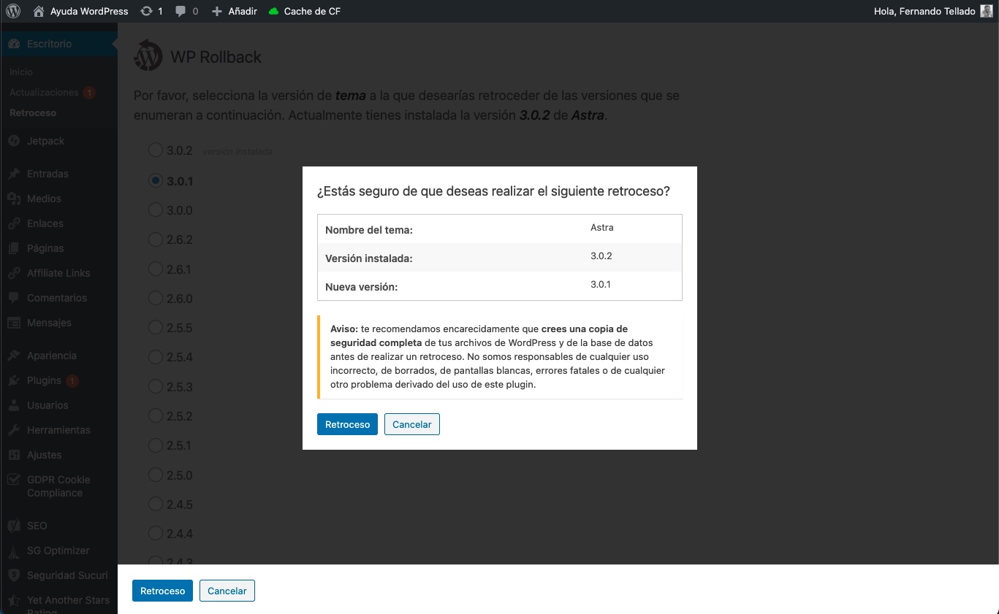Click the Entradas pin icon

coord(13,174)
